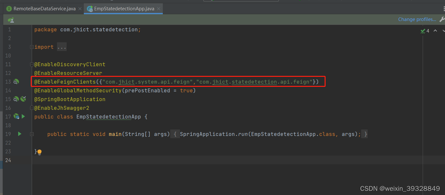
Task: Collapse the annotation block via line 11 arrow
Action: tap(31, 64)
